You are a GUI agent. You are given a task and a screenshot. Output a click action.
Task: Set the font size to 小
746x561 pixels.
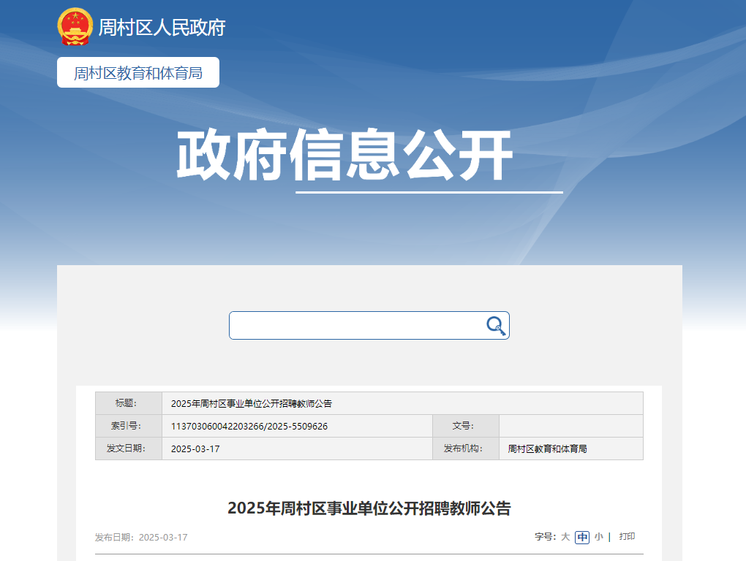[598, 537]
